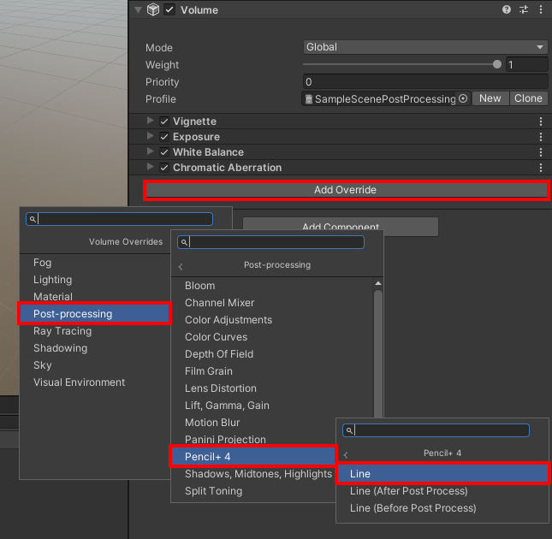Toggle the Vignette override checkbox
This screenshot has height=539, width=552.
pyautogui.click(x=164, y=121)
